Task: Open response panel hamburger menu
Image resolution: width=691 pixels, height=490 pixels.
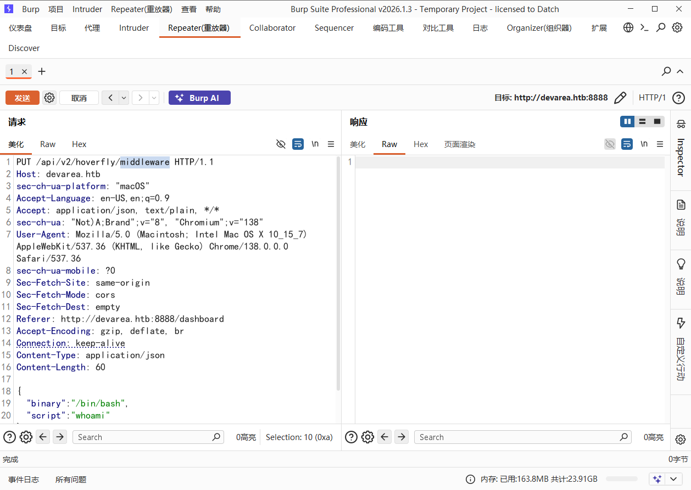Action: 661,144
